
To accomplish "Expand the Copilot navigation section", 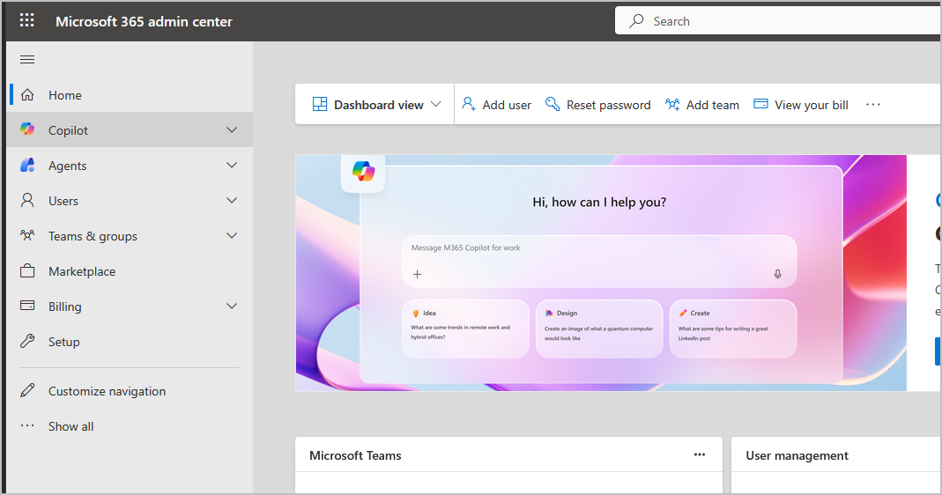I will pyautogui.click(x=232, y=130).
